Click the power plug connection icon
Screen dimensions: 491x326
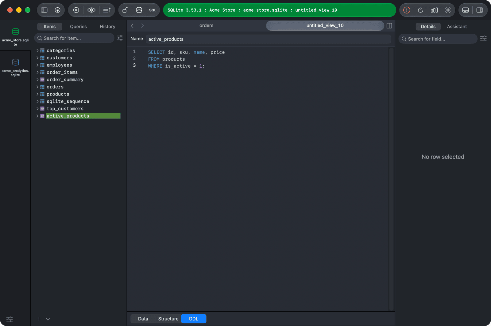click(x=57, y=10)
